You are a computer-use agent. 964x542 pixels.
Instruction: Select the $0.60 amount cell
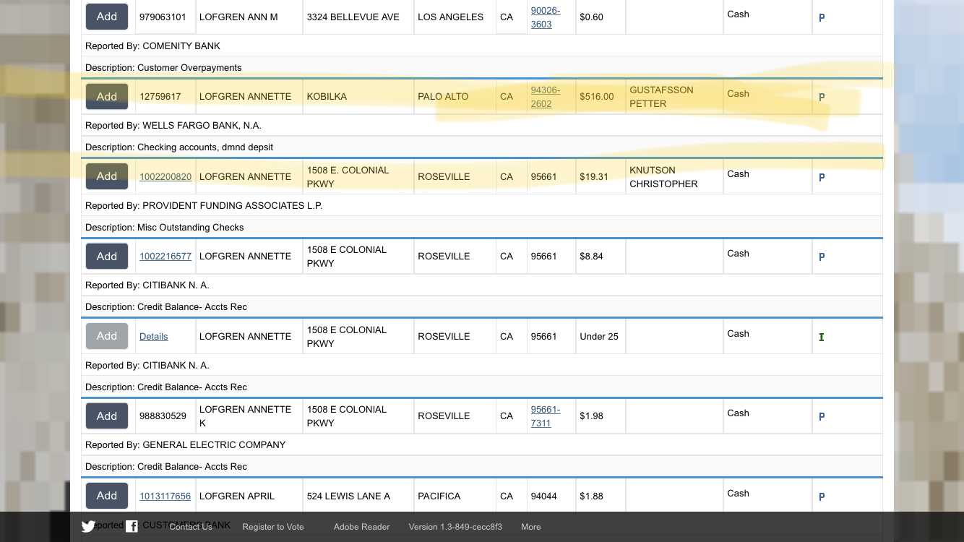pyautogui.click(x=591, y=17)
